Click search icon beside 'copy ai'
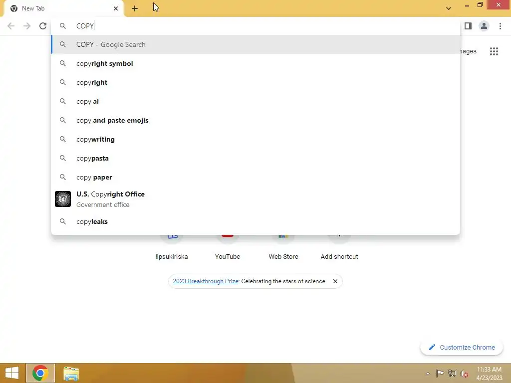 63,101
